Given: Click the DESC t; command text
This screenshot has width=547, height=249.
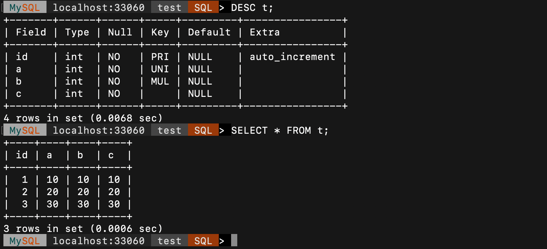Looking at the screenshot, I should pyautogui.click(x=252, y=8).
